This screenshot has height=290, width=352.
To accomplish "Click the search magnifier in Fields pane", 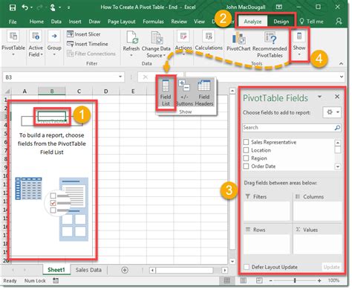I will pos(337,128).
